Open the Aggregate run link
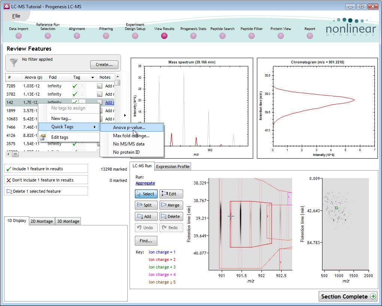The height and width of the screenshot is (306, 382). (145, 183)
